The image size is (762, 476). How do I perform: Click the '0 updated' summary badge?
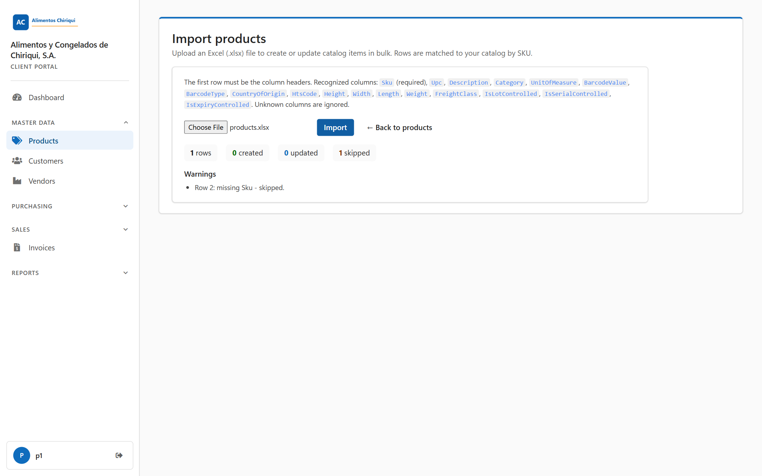(x=301, y=153)
